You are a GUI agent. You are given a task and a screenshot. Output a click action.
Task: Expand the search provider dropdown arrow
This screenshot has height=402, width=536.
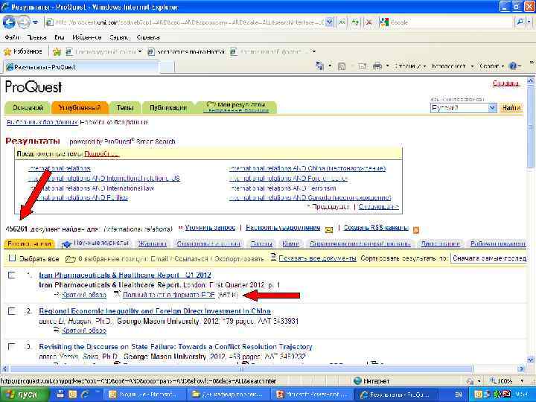(529, 22)
